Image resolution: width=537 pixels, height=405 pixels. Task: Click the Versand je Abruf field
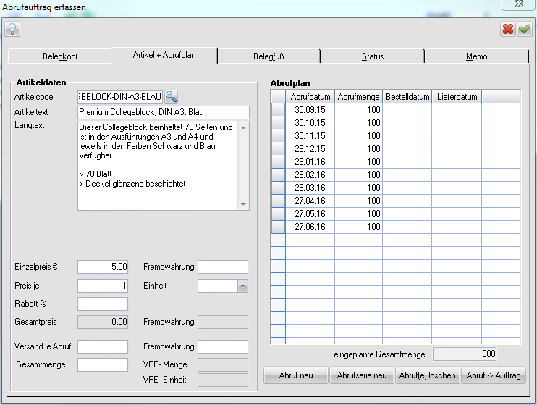(103, 346)
